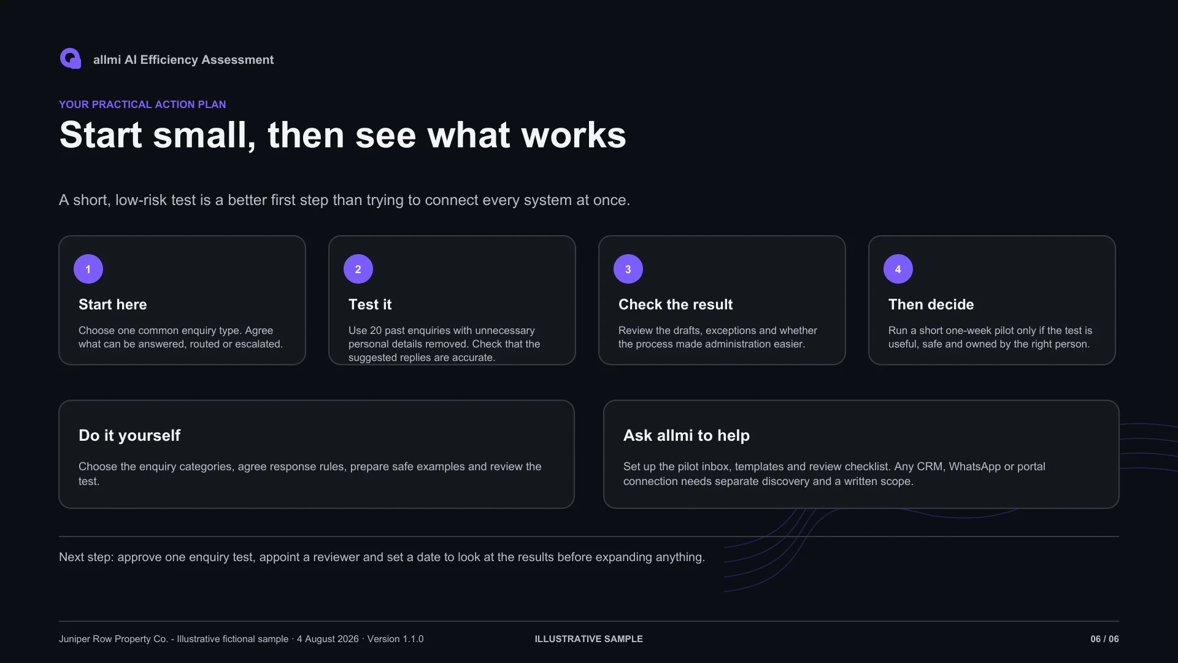Select the purple step 4 circle
Viewport: 1178px width, 663px height.
click(898, 269)
